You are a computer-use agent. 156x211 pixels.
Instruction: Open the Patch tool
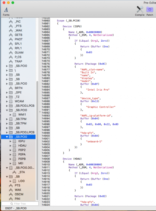click(150, 11)
